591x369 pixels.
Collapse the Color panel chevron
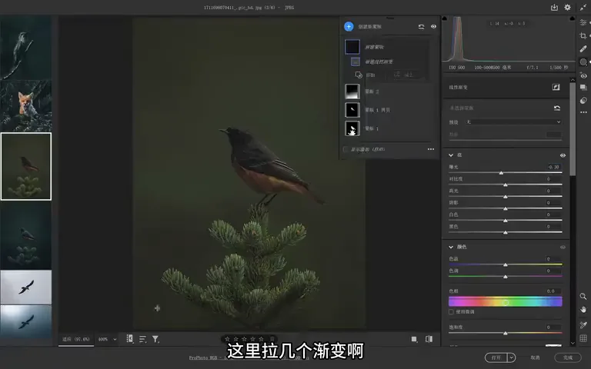[451, 247]
